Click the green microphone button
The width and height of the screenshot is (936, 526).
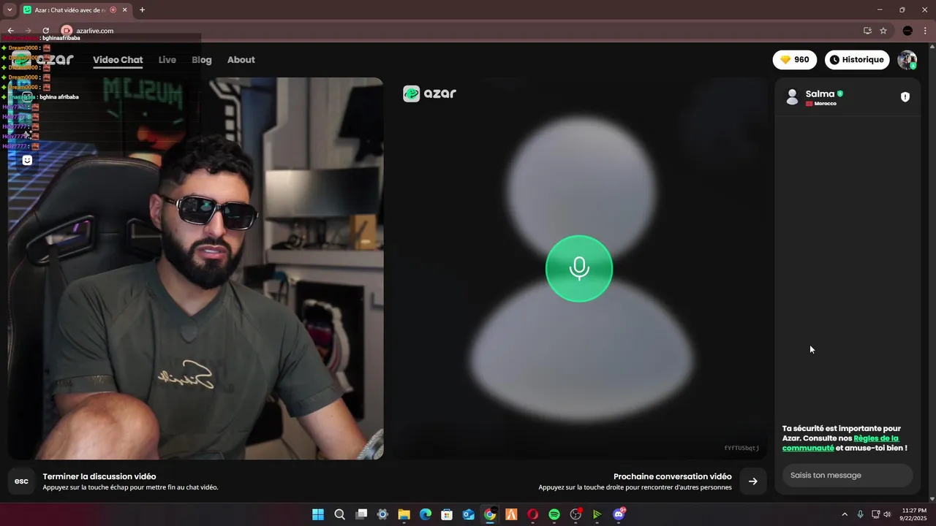pos(579,268)
